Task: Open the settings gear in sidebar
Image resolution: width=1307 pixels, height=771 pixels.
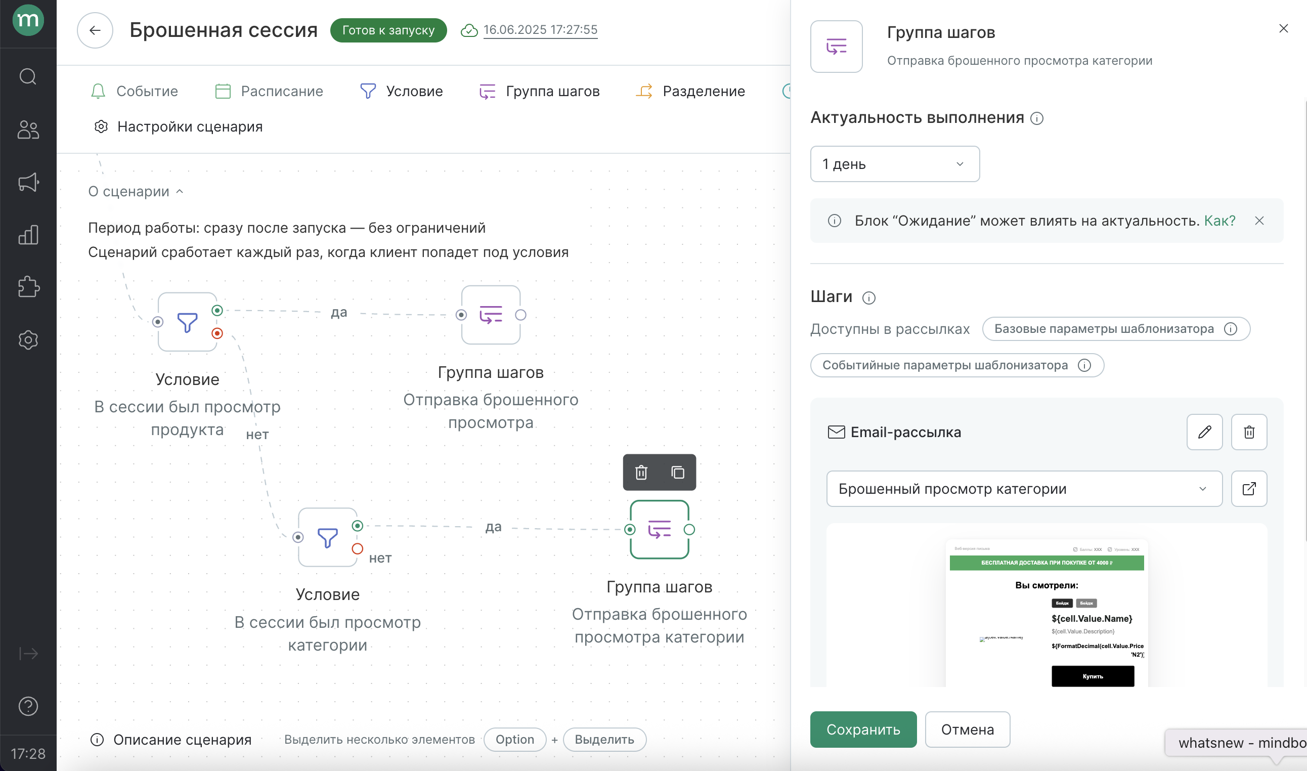Action: click(x=28, y=340)
